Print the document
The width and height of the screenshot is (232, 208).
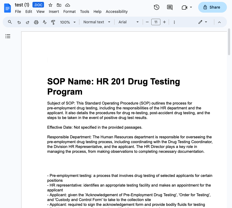(x=36, y=22)
